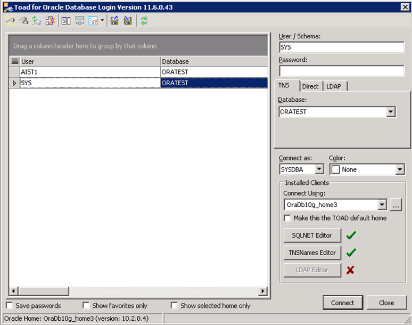The width and height of the screenshot is (412, 325).
Task: Open the Connect Using OraDb10g_home3 dropdown
Action: tap(382, 205)
